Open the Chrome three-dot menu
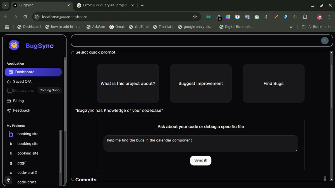Image resolution: width=335 pixels, height=188 pixels. click(x=329, y=17)
